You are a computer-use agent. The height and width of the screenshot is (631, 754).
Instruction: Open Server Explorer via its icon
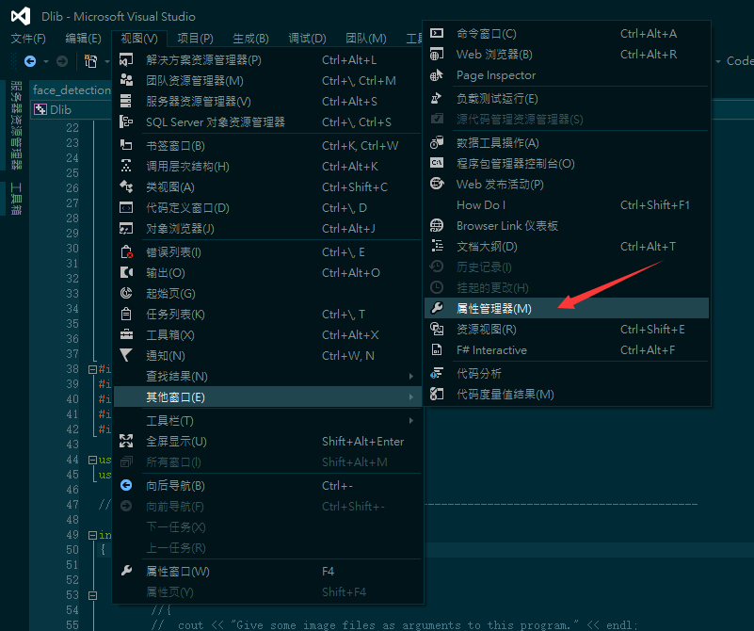tap(127, 101)
